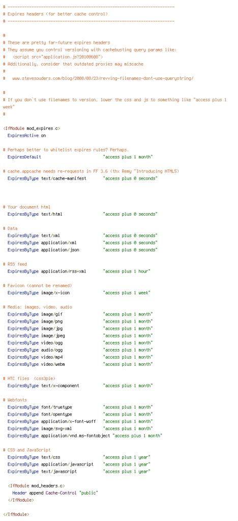The width and height of the screenshot is (238, 521).
Task: Select the ExpiresDefault directive keyword
Action: (x=24, y=157)
